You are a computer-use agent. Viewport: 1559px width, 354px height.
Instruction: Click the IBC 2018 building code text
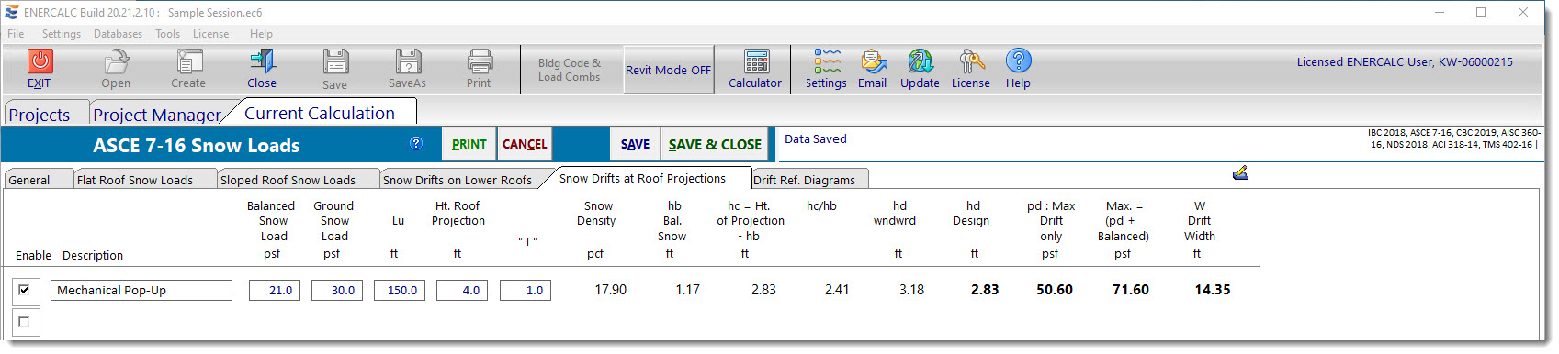1454,138
